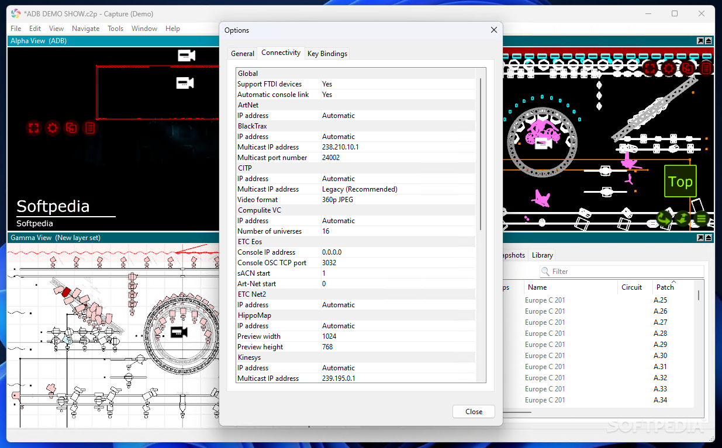
Task: Switch to the General tab
Action: click(243, 54)
